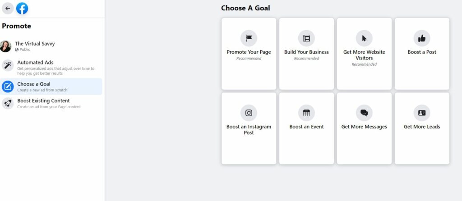Screen dimensions: 462x201
Task: Click the contact card Get More Leads icon
Action: click(422, 113)
